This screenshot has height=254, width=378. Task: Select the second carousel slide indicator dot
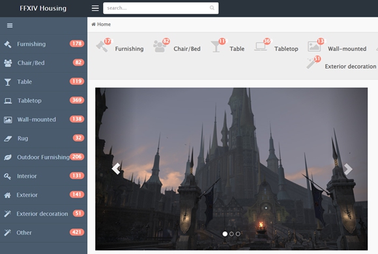pos(231,234)
